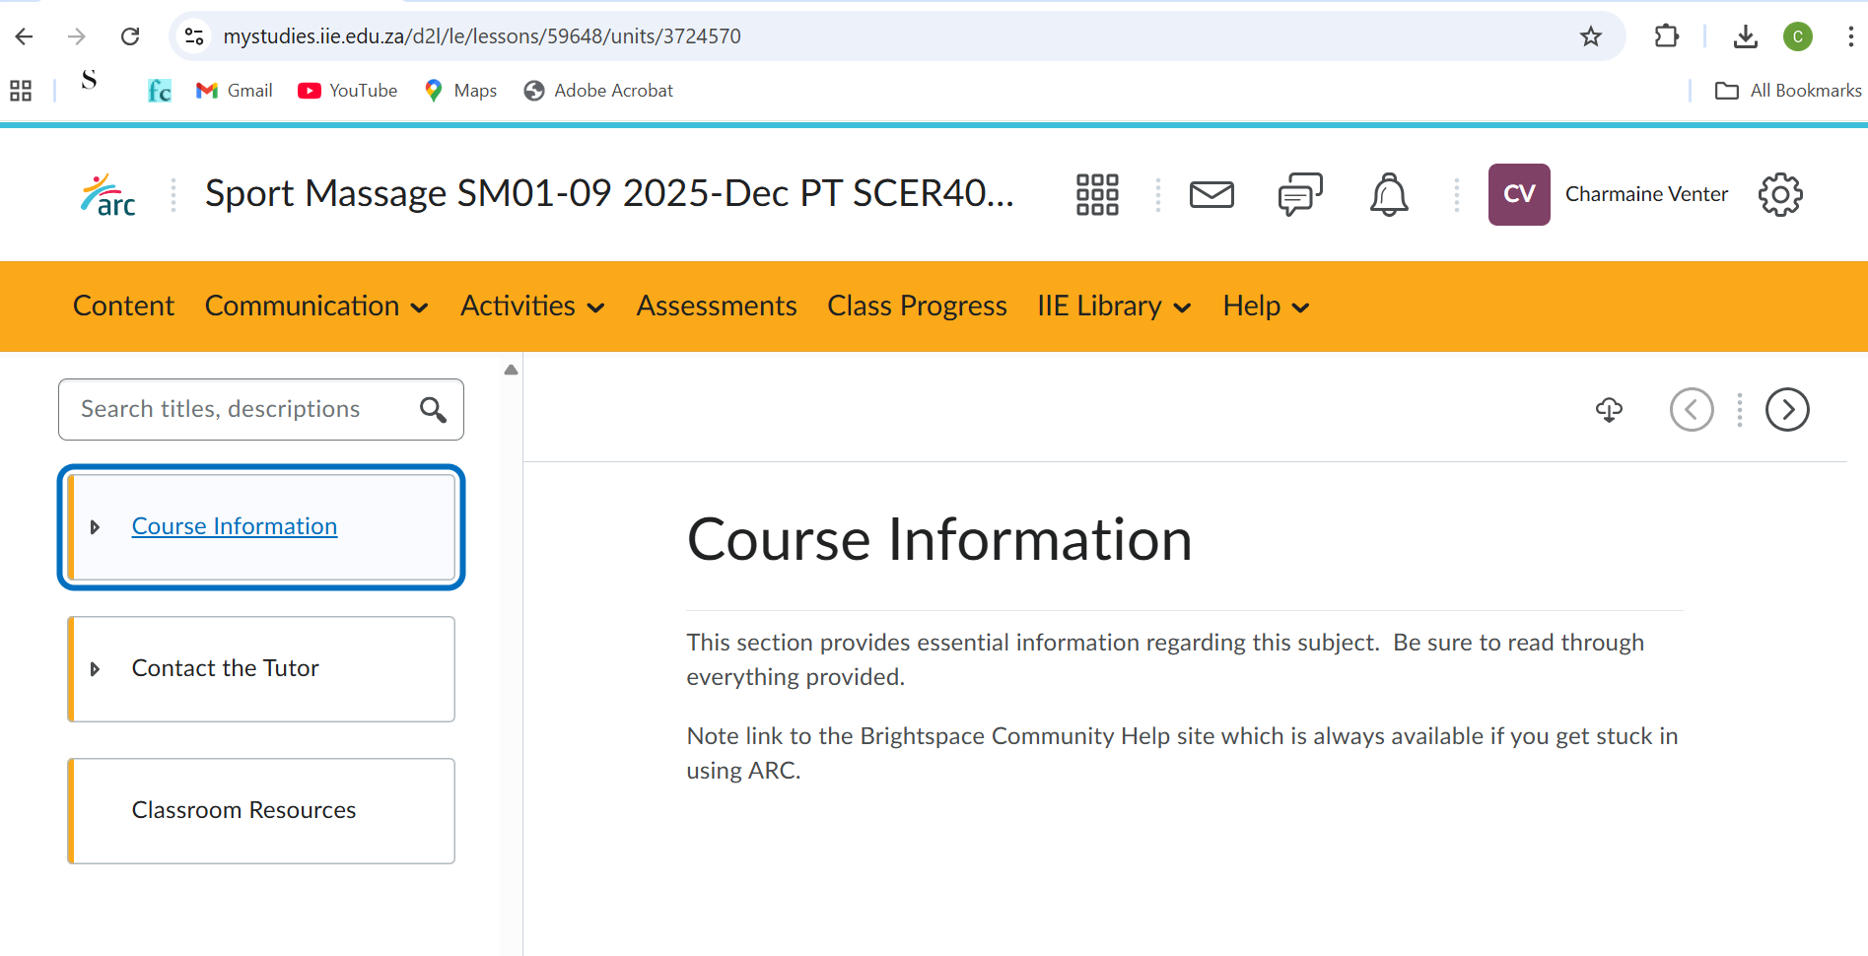The width and height of the screenshot is (1868, 956).
Task: Click the search magnifier in the sidebar
Action: pos(433,409)
